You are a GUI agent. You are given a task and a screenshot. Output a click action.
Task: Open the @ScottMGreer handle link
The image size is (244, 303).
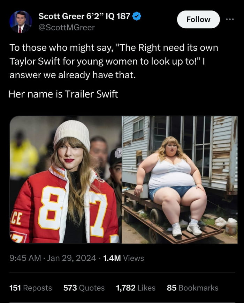coord(67,28)
